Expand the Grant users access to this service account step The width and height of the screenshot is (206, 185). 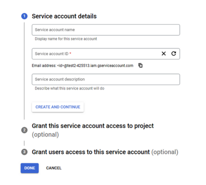click(x=91, y=152)
